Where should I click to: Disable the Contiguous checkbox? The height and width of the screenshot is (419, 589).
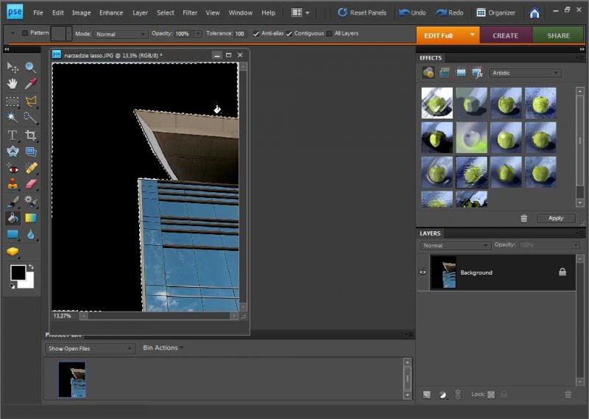click(x=289, y=34)
